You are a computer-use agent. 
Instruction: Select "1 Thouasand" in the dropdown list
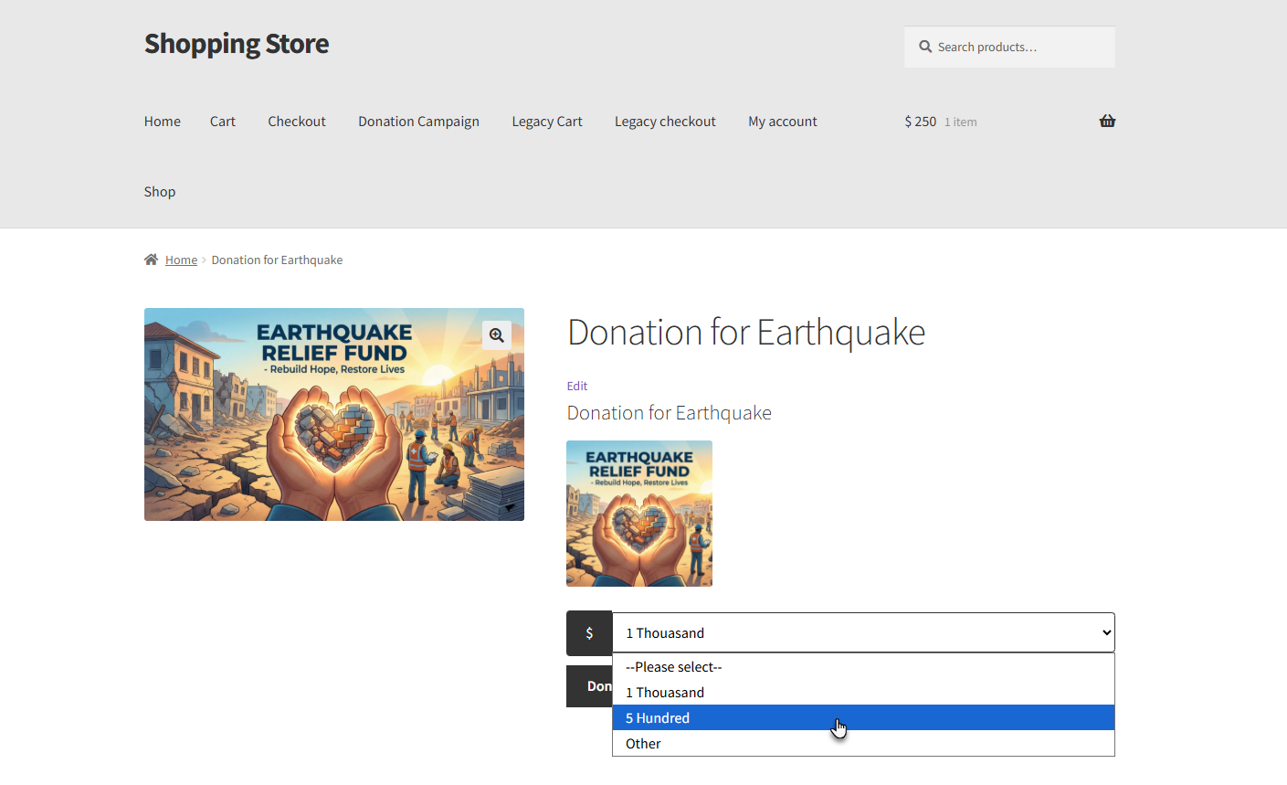coord(665,693)
